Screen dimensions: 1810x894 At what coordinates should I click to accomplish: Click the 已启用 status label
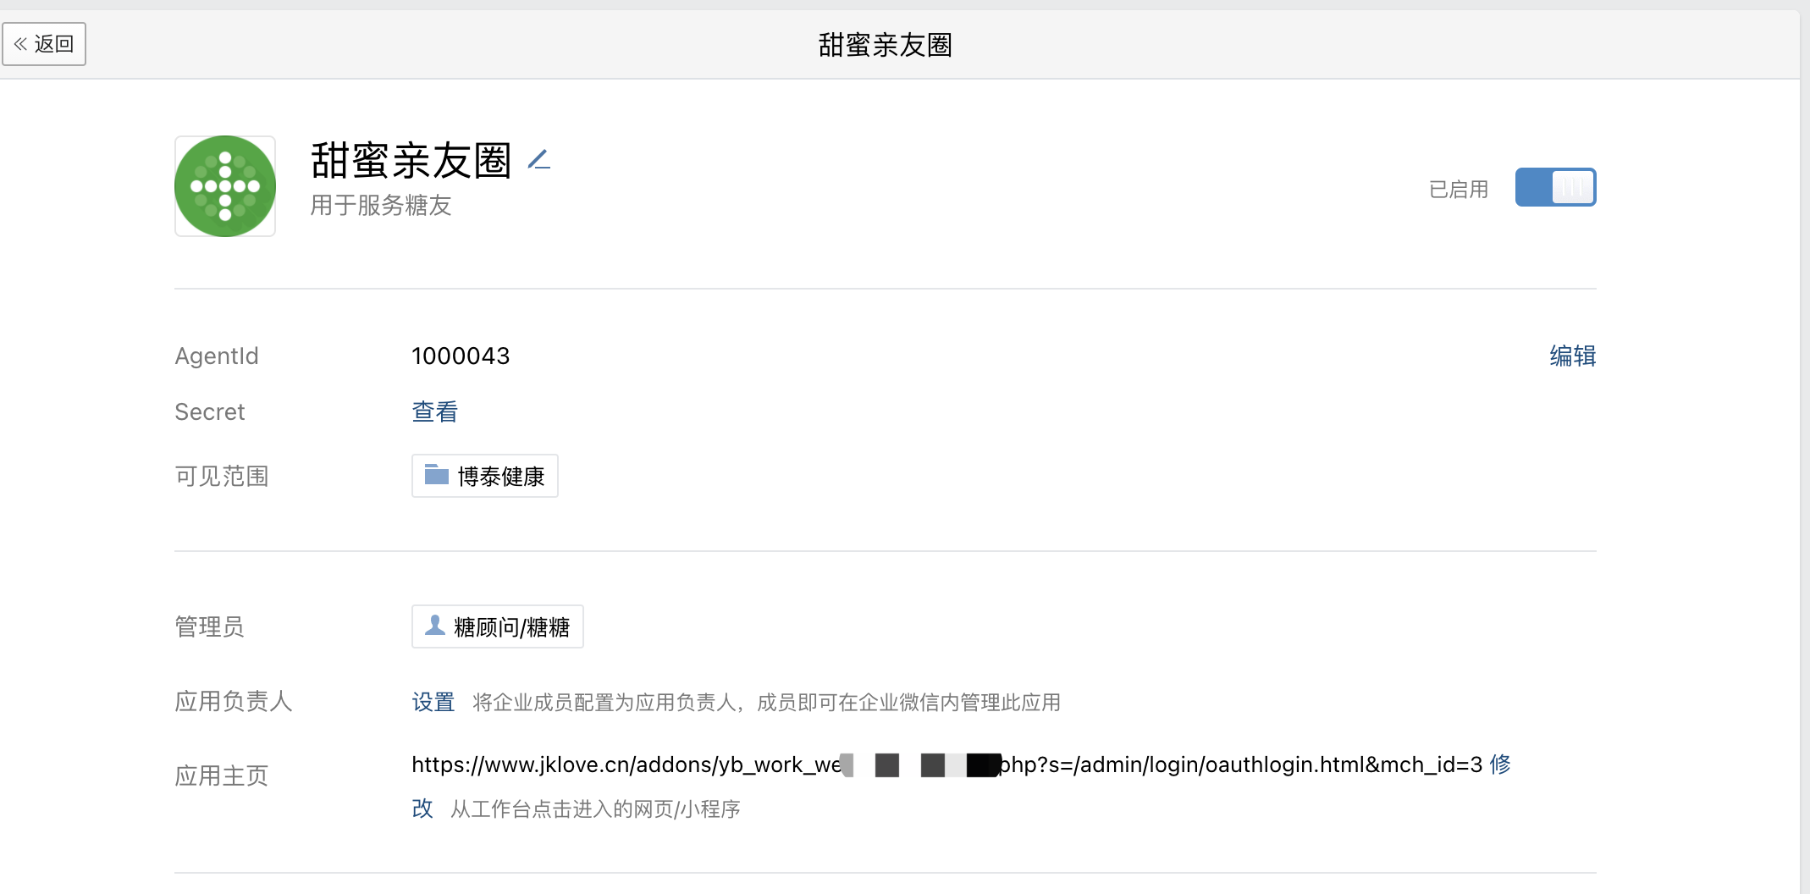1459,189
